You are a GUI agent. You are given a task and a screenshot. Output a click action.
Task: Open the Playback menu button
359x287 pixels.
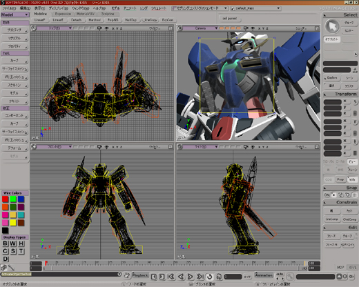(140, 275)
